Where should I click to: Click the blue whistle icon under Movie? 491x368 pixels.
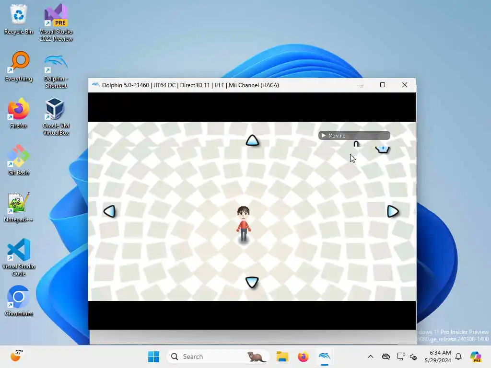(382, 149)
